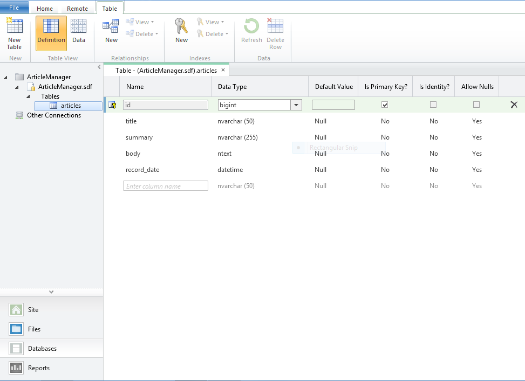Select the articles table in tree
Image resolution: width=525 pixels, height=381 pixels.
click(70, 106)
